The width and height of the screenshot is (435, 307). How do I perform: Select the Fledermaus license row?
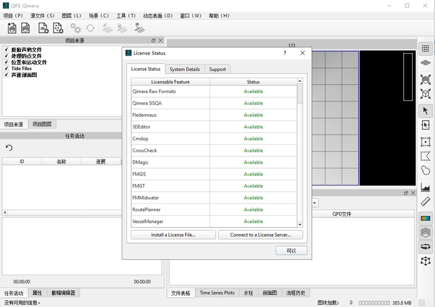click(214, 115)
